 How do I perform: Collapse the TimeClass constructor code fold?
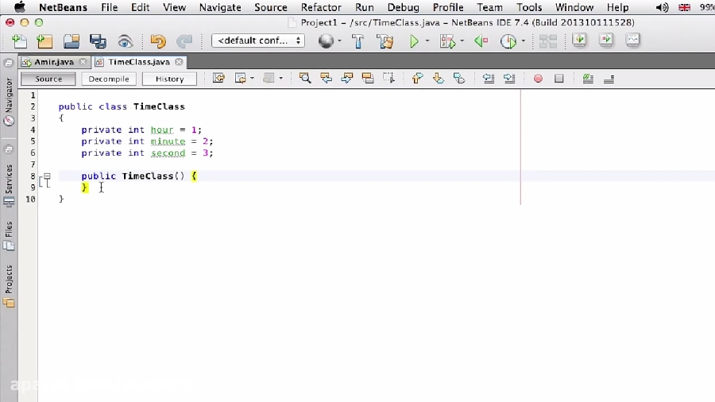click(x=47, y=176)
